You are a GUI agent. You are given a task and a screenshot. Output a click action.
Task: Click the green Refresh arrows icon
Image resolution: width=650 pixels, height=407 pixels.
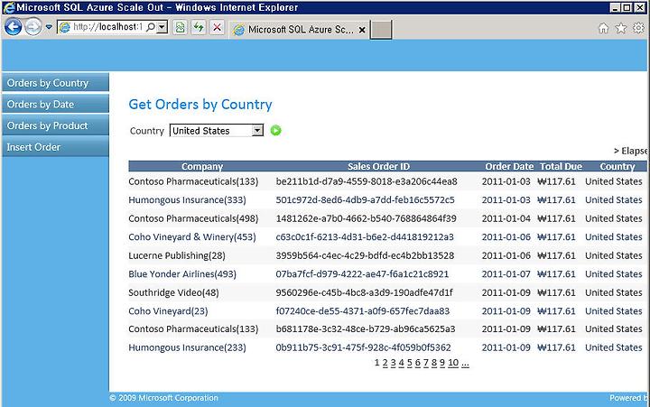pyautogui.click(x=199, y=28)
